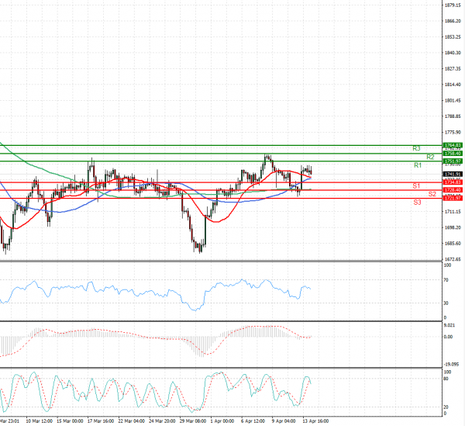
Task: Click the 22 Mar 04:00 time label
Action: point(132,421)
